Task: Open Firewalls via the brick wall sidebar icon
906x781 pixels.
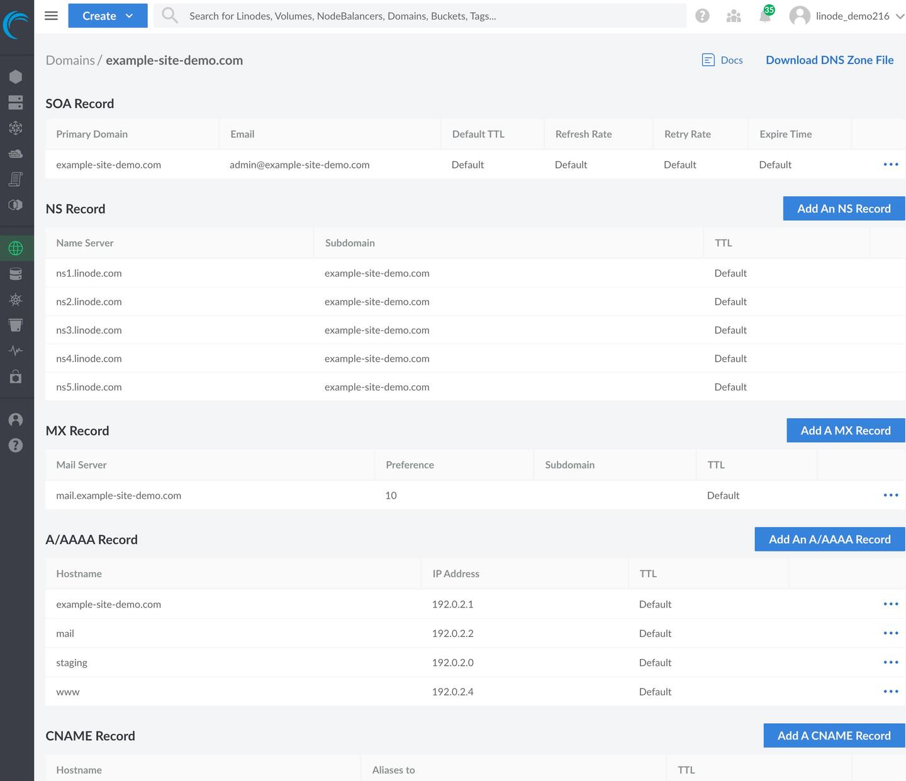Action: pos(16,153)
